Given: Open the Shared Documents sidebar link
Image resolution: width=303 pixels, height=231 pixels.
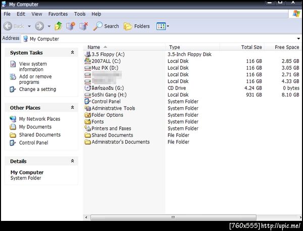Looking at the screenshot, I should coord(40,134).
